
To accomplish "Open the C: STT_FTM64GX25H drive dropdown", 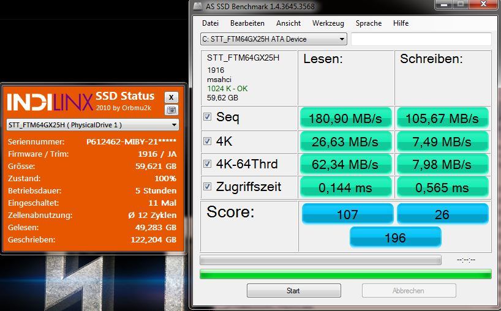I will (274, 39).
